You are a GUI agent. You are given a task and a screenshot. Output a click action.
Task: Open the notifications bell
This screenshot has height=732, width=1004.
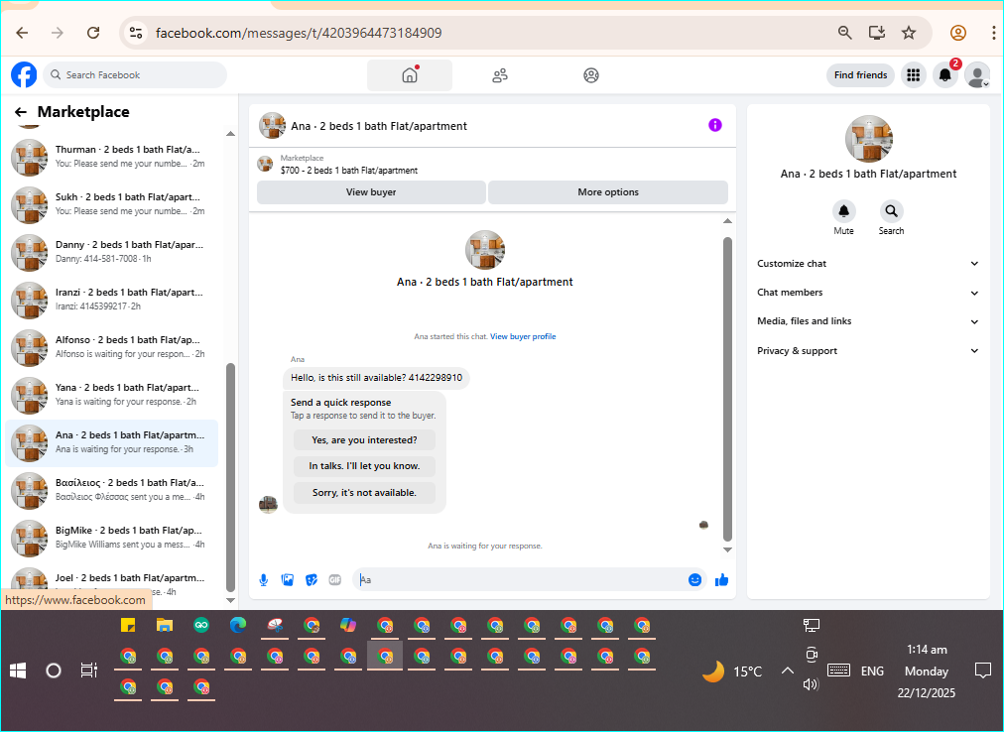[x=945, y=75]
